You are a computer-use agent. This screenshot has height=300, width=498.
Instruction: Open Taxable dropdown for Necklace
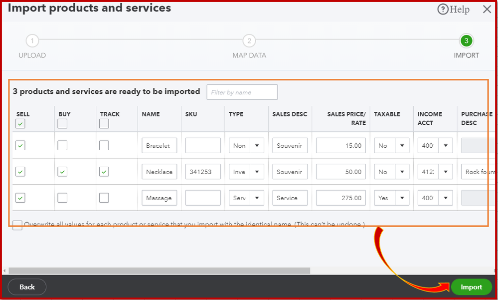click(x=402, y=172)
